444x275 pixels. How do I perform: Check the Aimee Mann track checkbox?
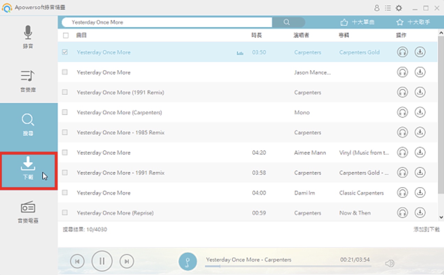click(x=65, y=152)
